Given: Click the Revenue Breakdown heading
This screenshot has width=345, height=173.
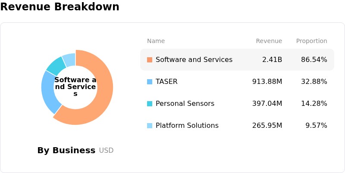Looking at the screenshot, I should (x=60, y=6).
